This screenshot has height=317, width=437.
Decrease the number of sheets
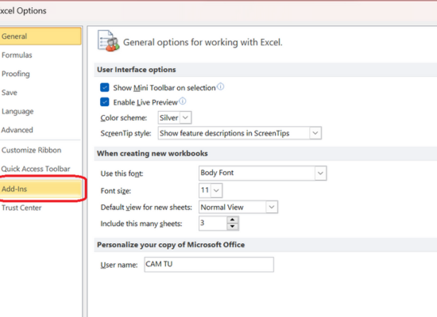[x=233, y=227]
